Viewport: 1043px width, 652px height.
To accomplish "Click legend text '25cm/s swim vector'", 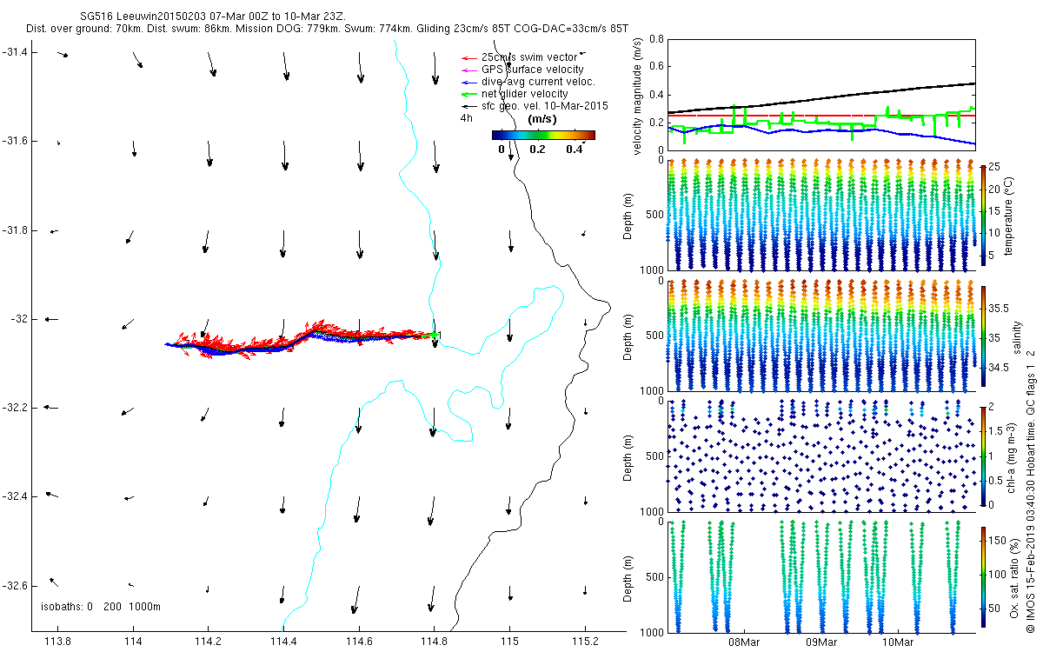I will coord(528,57).
